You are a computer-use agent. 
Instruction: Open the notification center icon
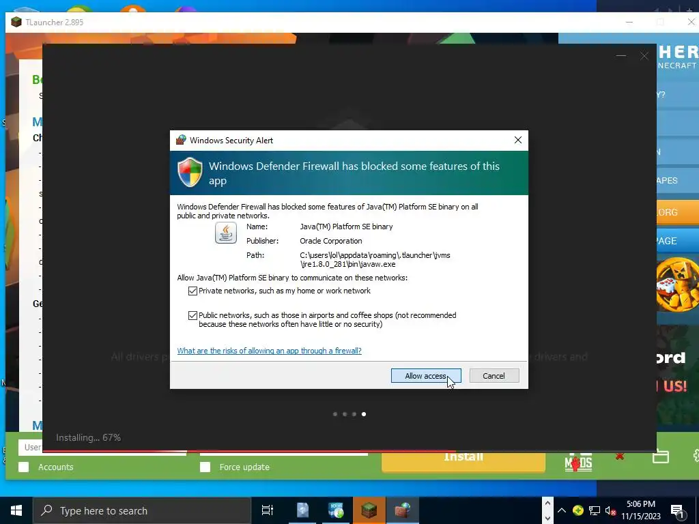pos(678,511)
